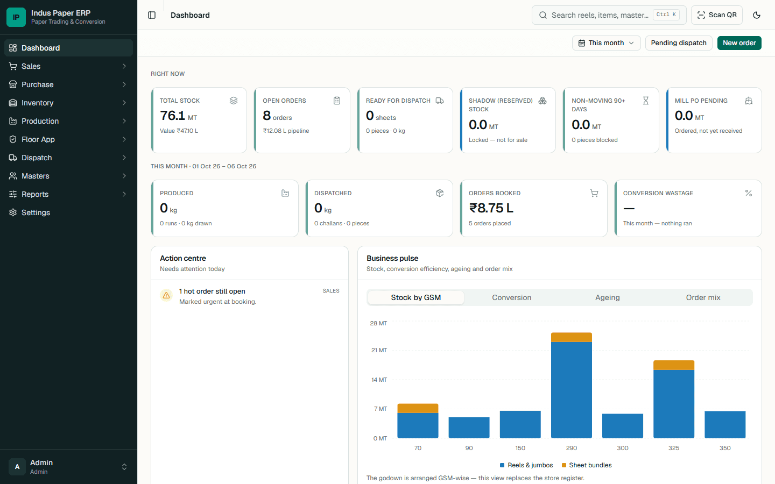Click the Reels & jumbos legend swatch
Image resolution: width=775 pixels, height=484 pixels.
502,465
